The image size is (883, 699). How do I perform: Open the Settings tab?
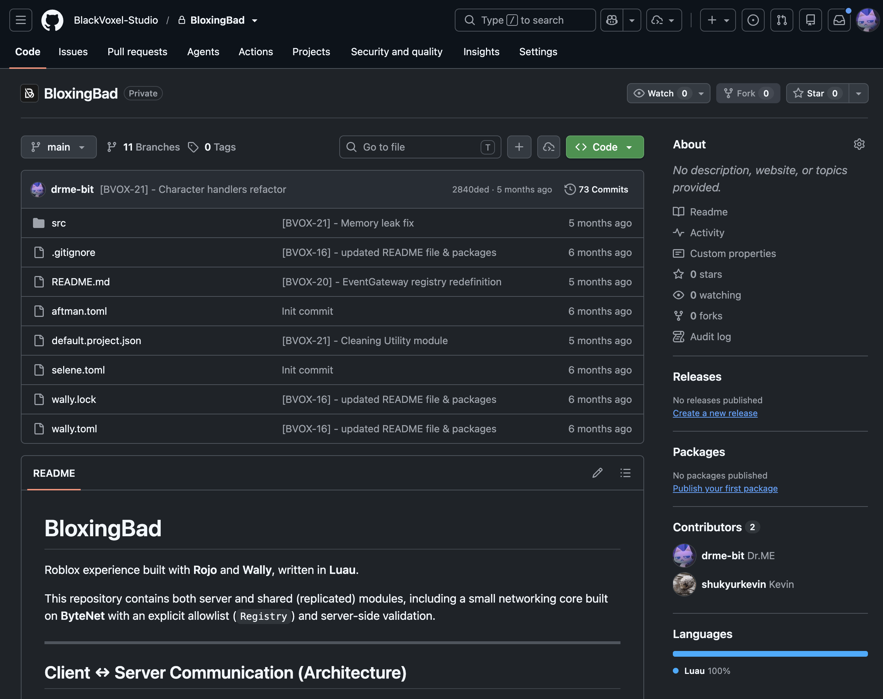(538, 52)
